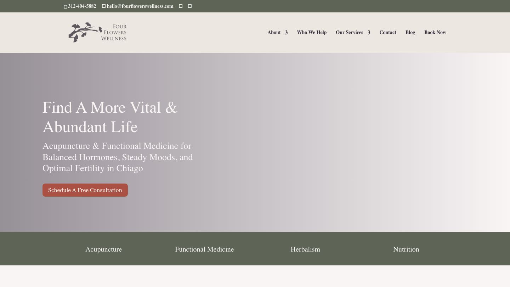Open the first social icon after the email address
The height and width of the screenshot is (287, 510).
point(181,6)
